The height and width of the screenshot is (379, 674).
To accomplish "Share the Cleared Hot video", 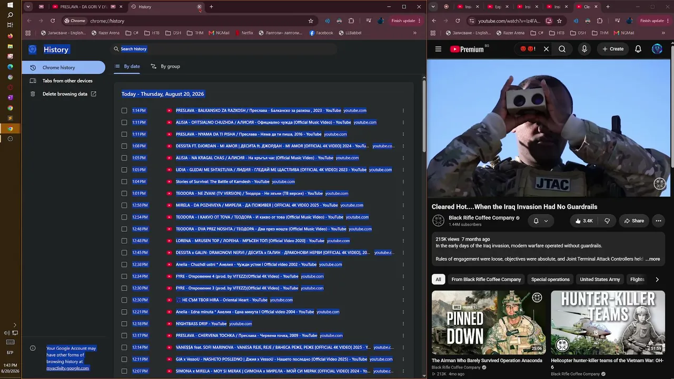I will click(x=634, y=221).
